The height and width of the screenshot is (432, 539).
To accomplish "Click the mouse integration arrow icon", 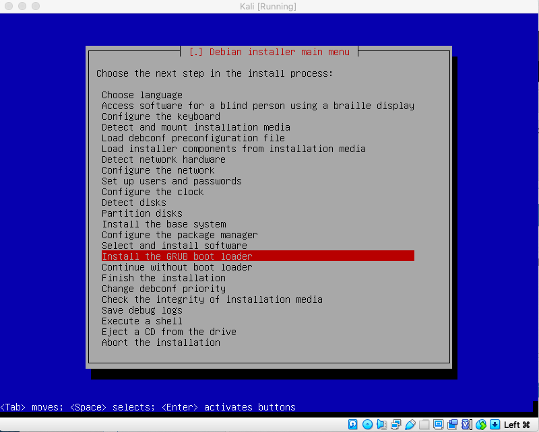I will [x=495, y=425].
